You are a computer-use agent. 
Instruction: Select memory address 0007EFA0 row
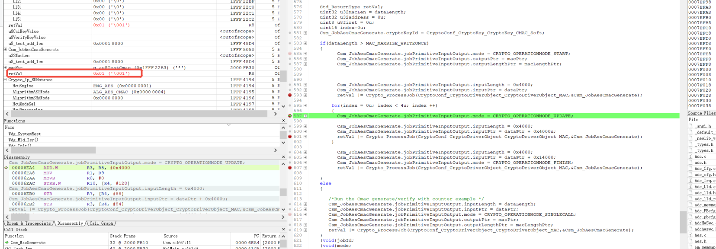click(x=700, y=7)
